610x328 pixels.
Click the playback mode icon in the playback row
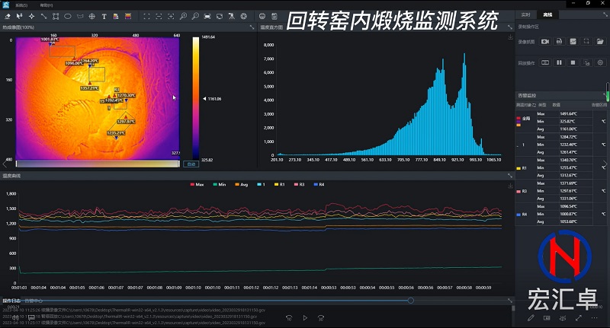[545, 62]
